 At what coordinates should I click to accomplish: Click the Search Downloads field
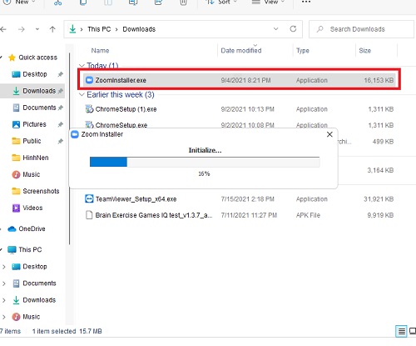[x=361, y=29]
